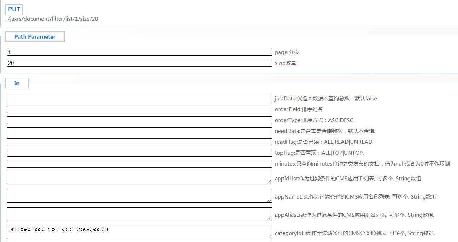This screenshot has height=242, width=458.
Task: Click the size path parameter field
Action: [x=139, y=63]
